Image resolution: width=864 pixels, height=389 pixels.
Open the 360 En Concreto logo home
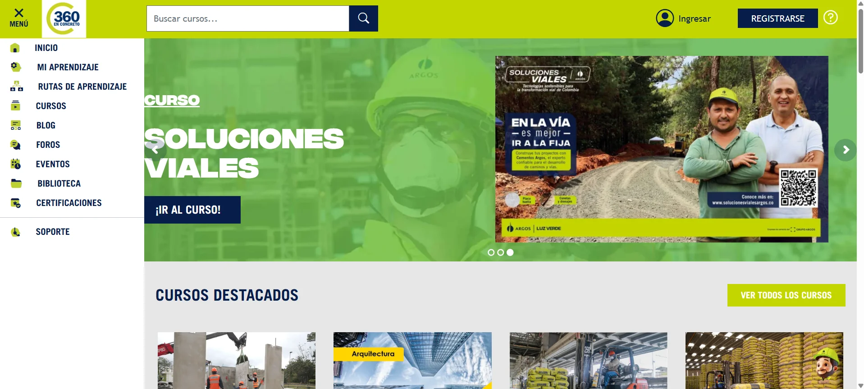point(64,19)
